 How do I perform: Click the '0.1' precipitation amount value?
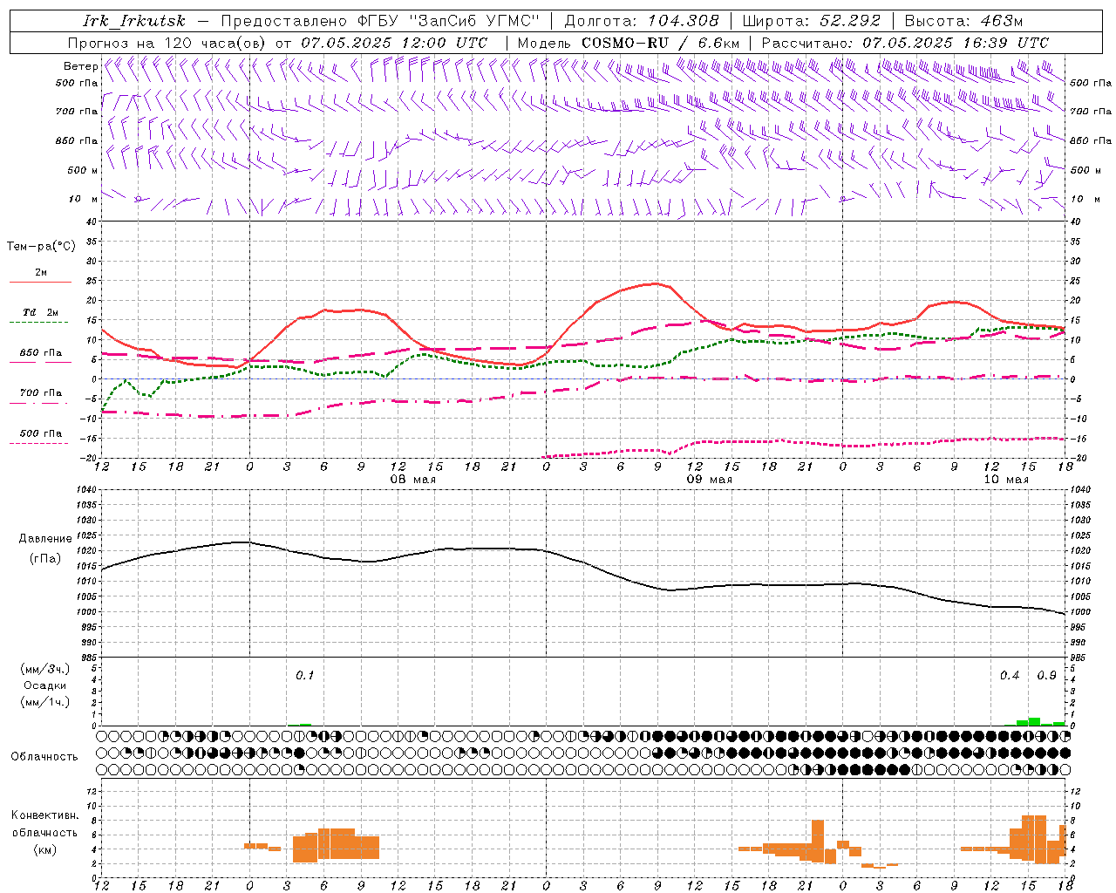pyautogui.click(x=304, y=676)
